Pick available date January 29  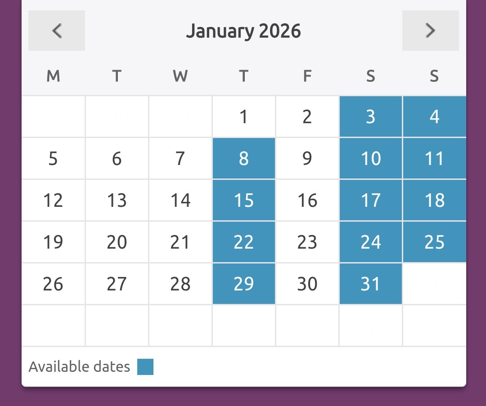pyautogui.click(x=244, y=284)
